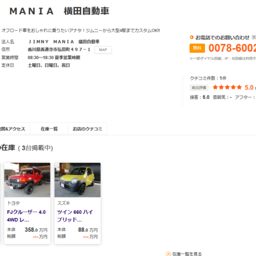Click the business hours 08:30～18:30 text
Viewport: 256px width, 256px height.
pos(54,57)
